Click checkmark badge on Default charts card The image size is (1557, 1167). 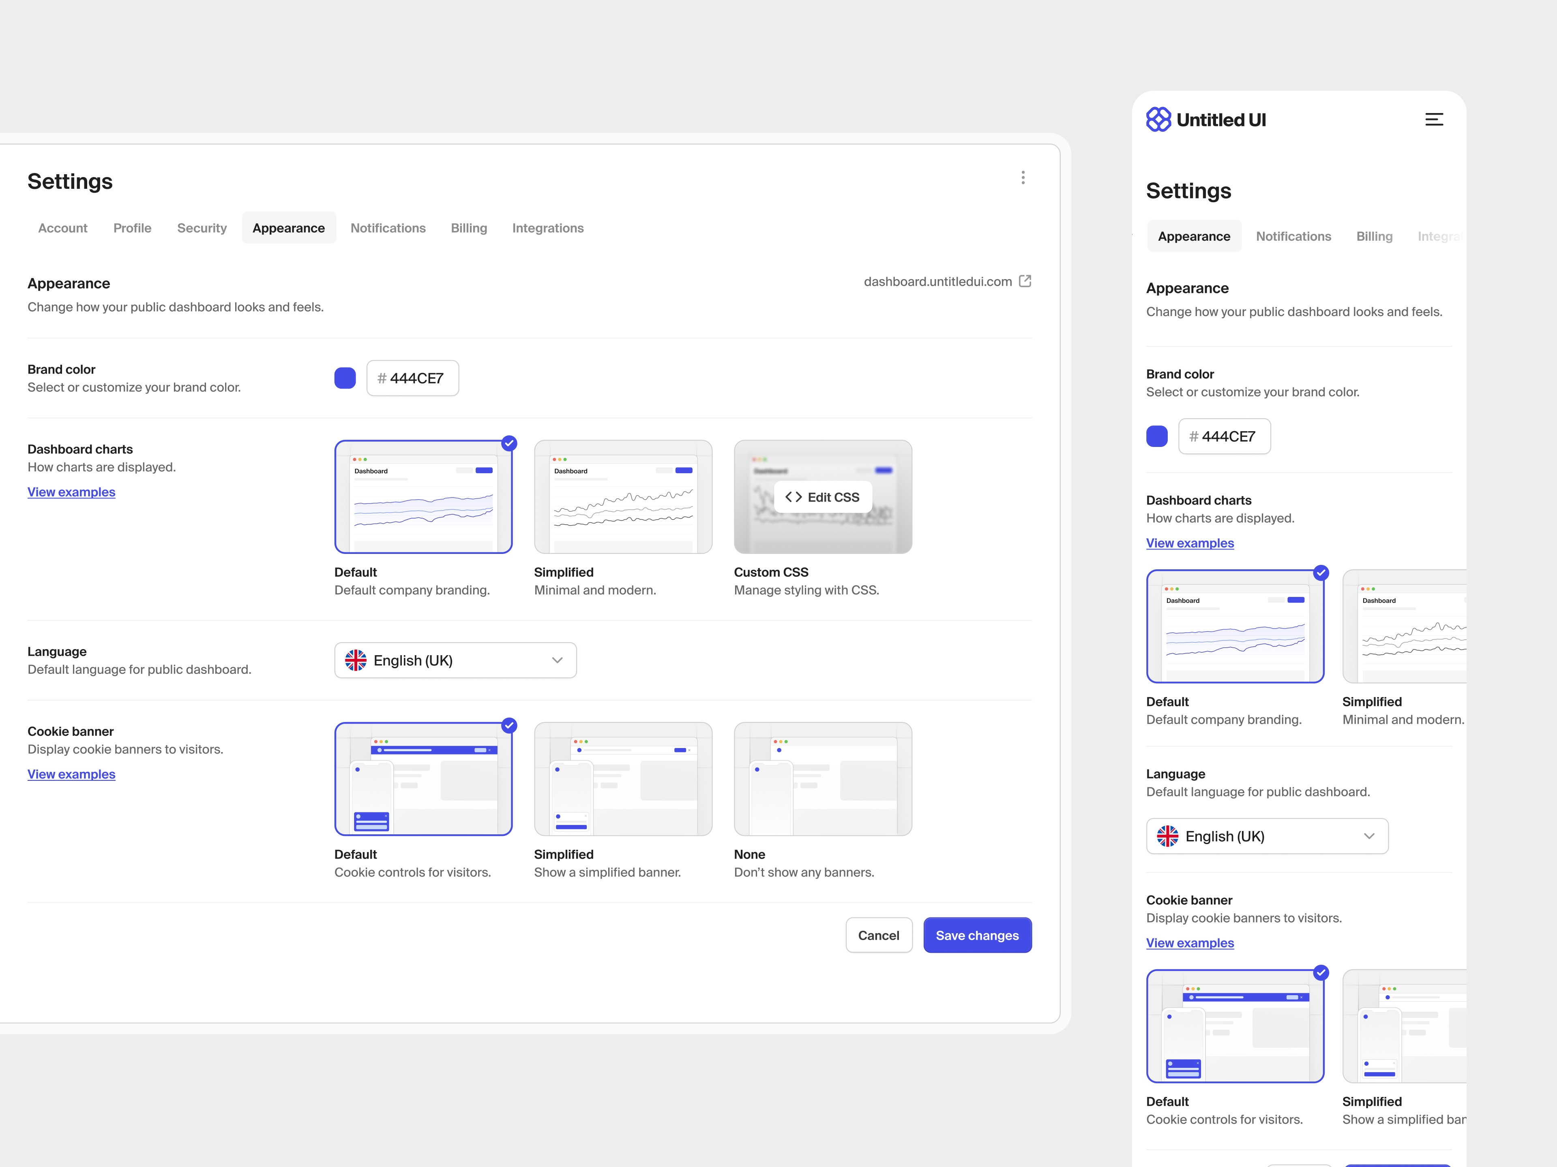pos(509,443)
